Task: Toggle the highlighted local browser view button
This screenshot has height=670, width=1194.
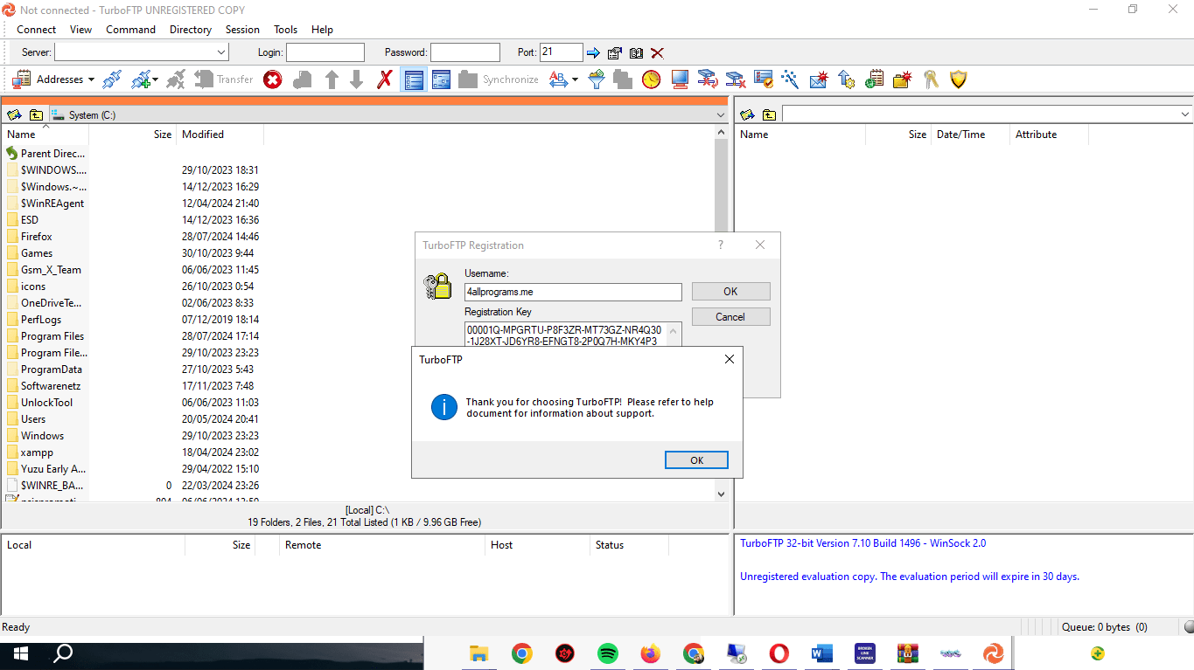Action: coord(414,79)
